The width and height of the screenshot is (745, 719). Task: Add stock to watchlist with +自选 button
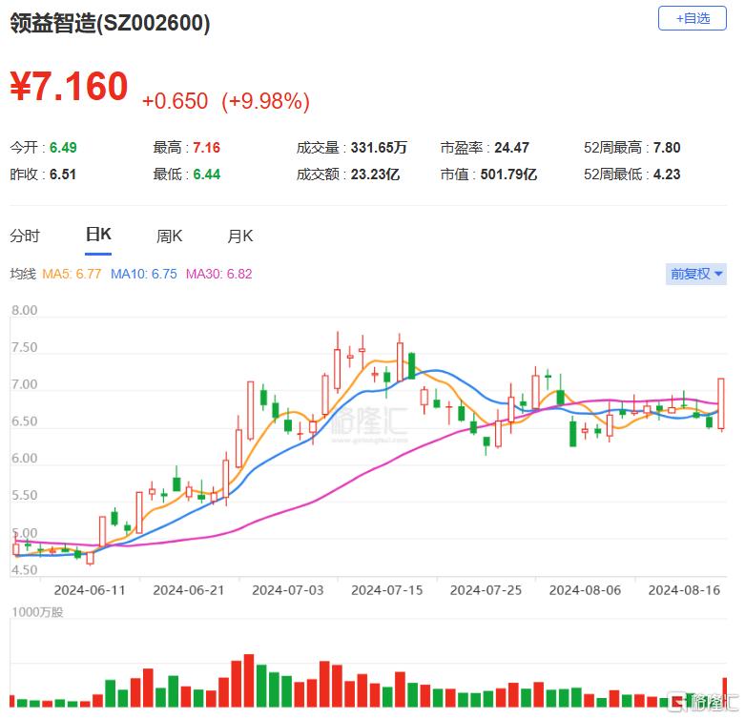click(x=692, y=18)
